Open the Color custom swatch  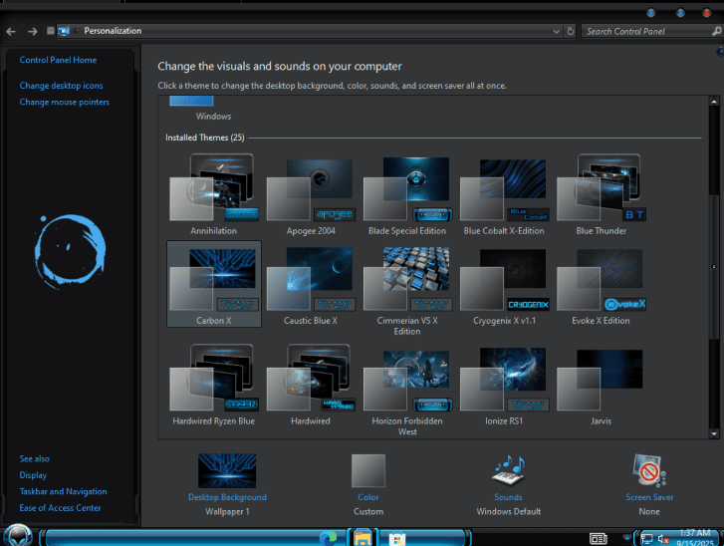click(368, 471)
